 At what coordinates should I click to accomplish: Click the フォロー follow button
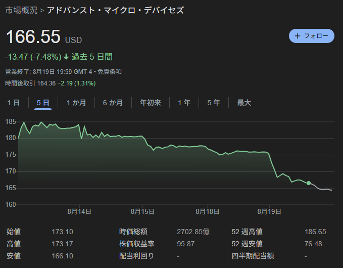point(312,36)
